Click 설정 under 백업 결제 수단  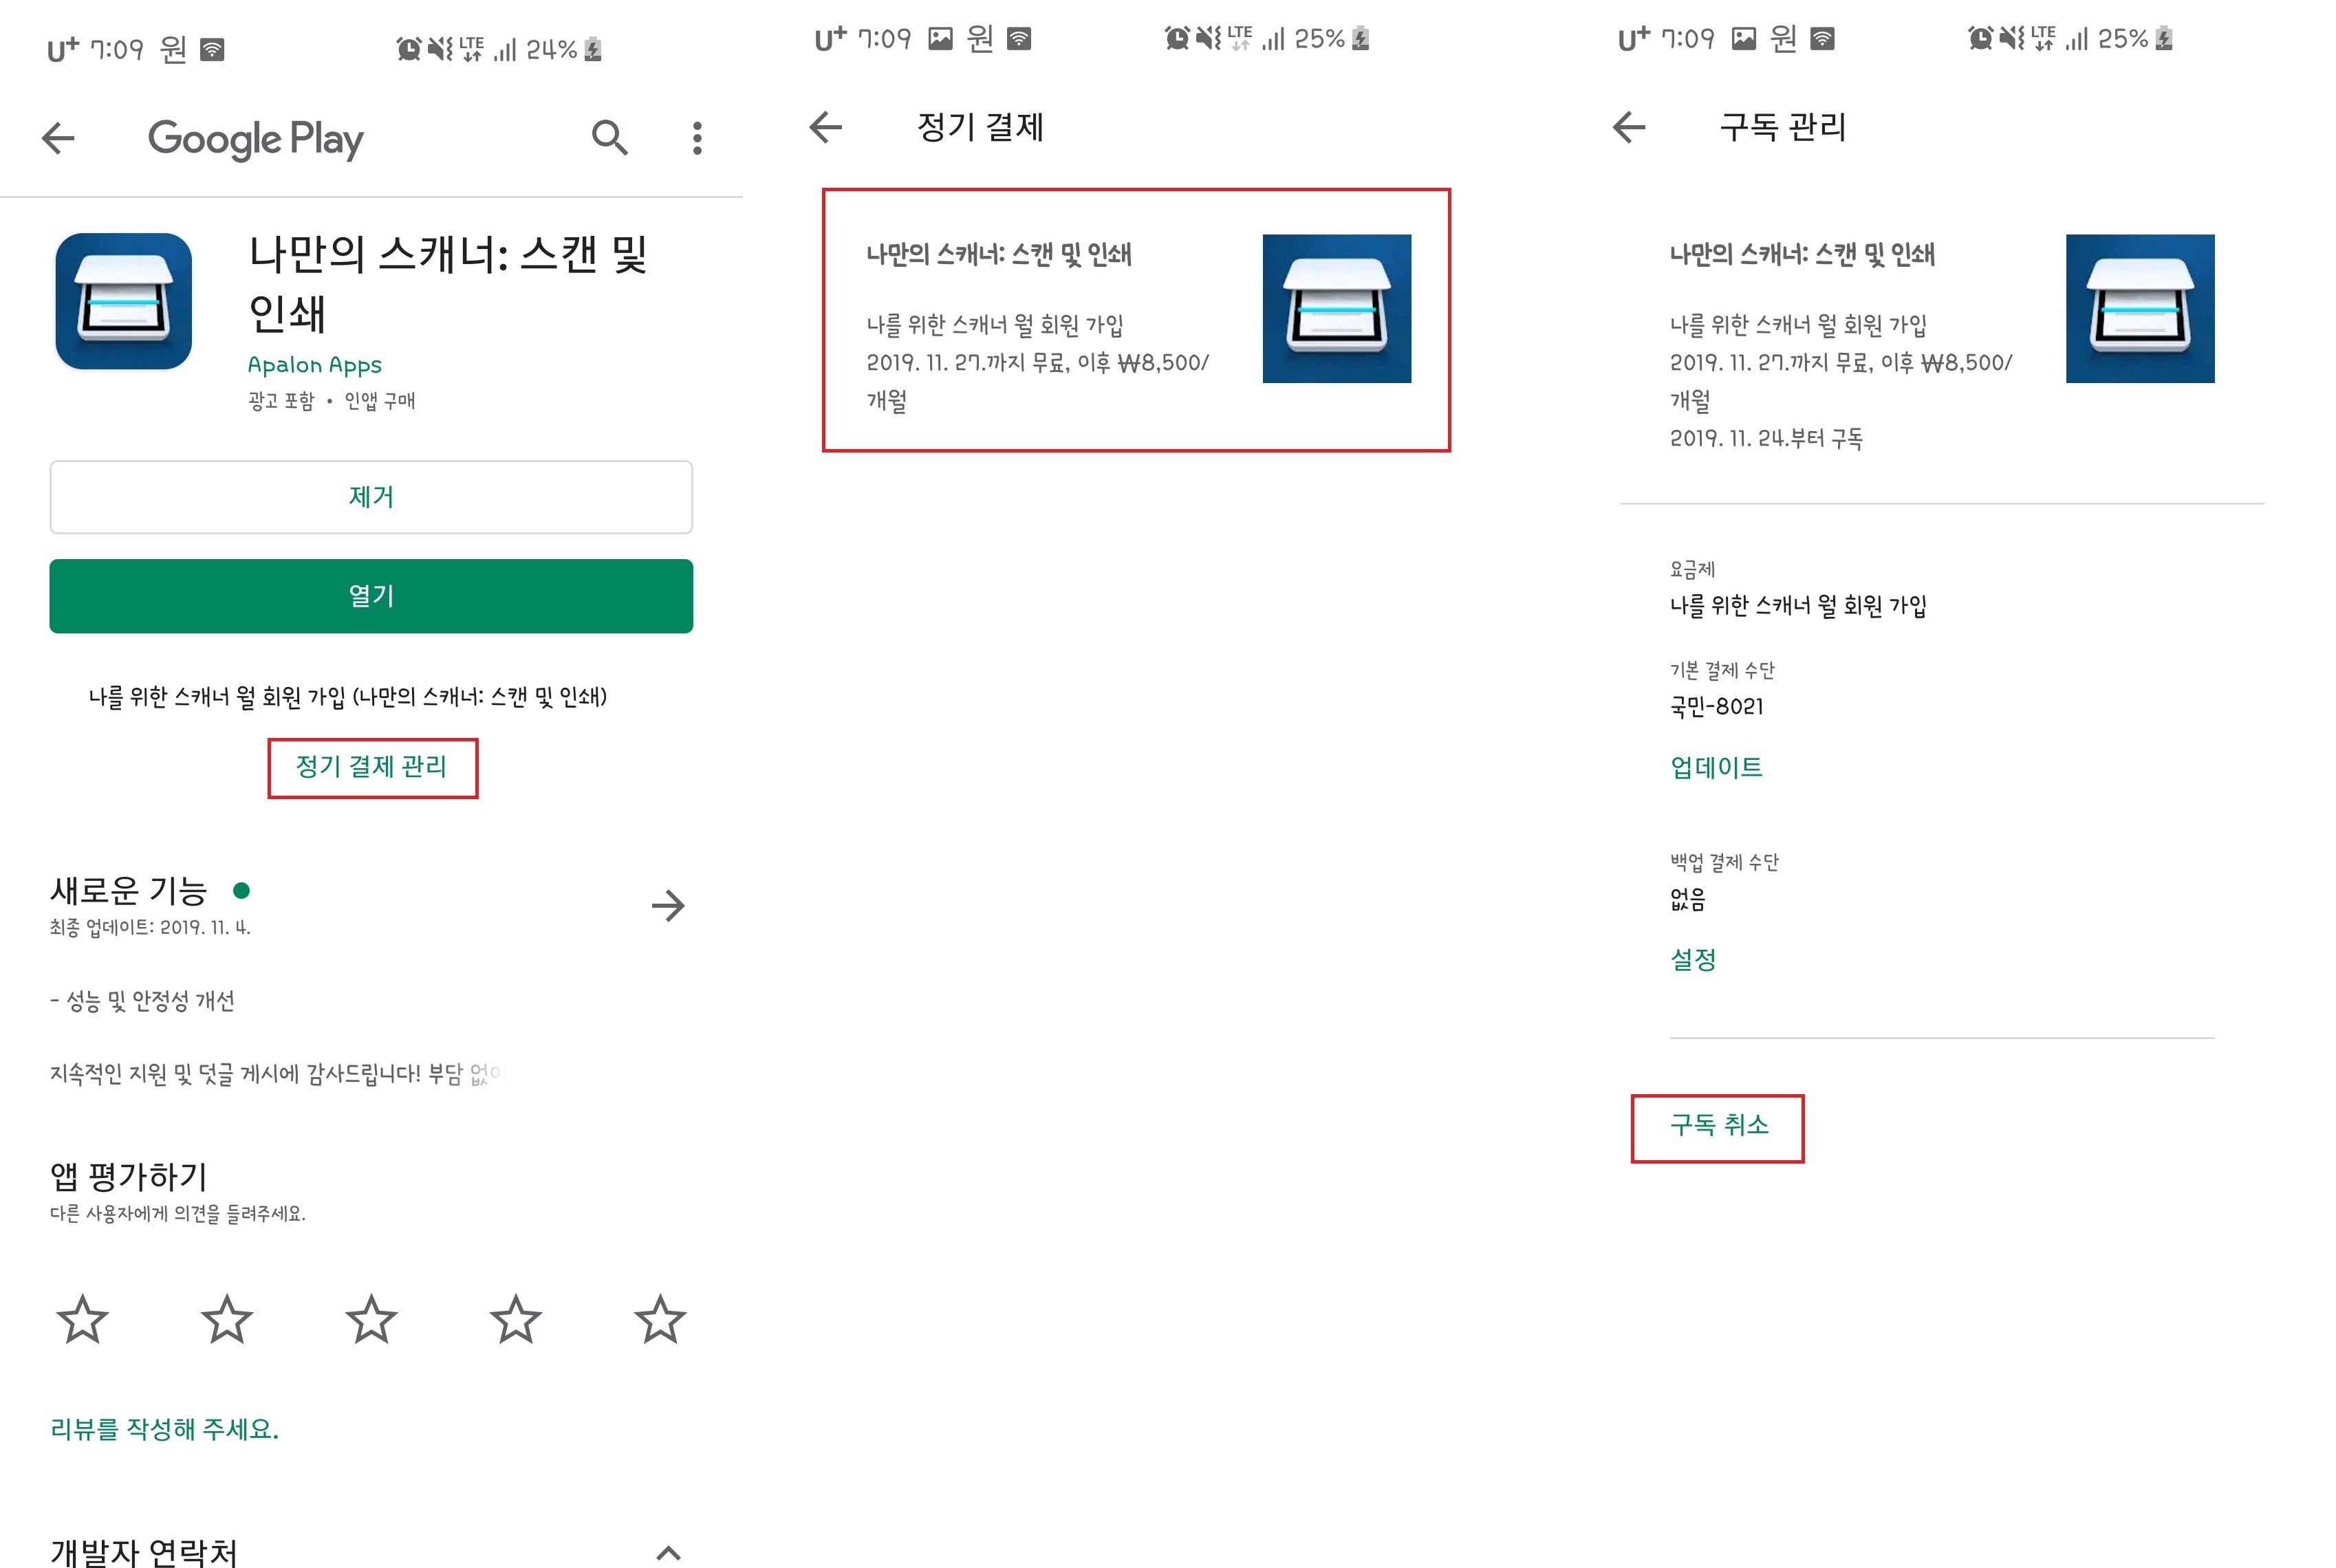(x=1693, y=960)
